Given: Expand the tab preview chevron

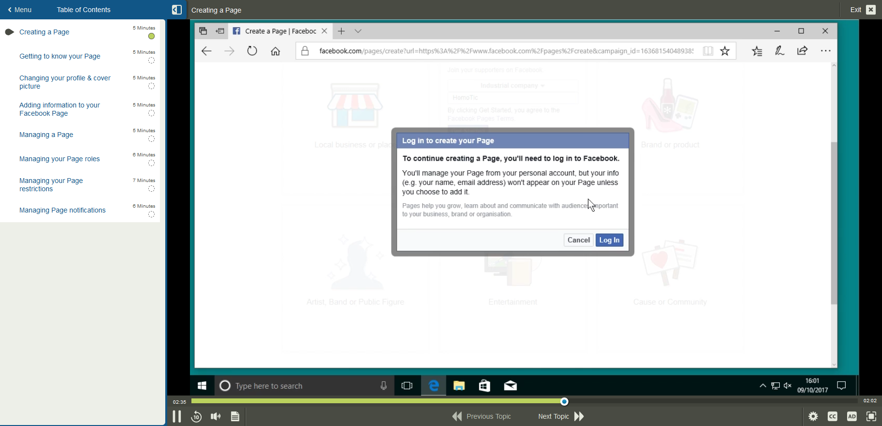Looking at the screenshot, I should coord(358,31).
